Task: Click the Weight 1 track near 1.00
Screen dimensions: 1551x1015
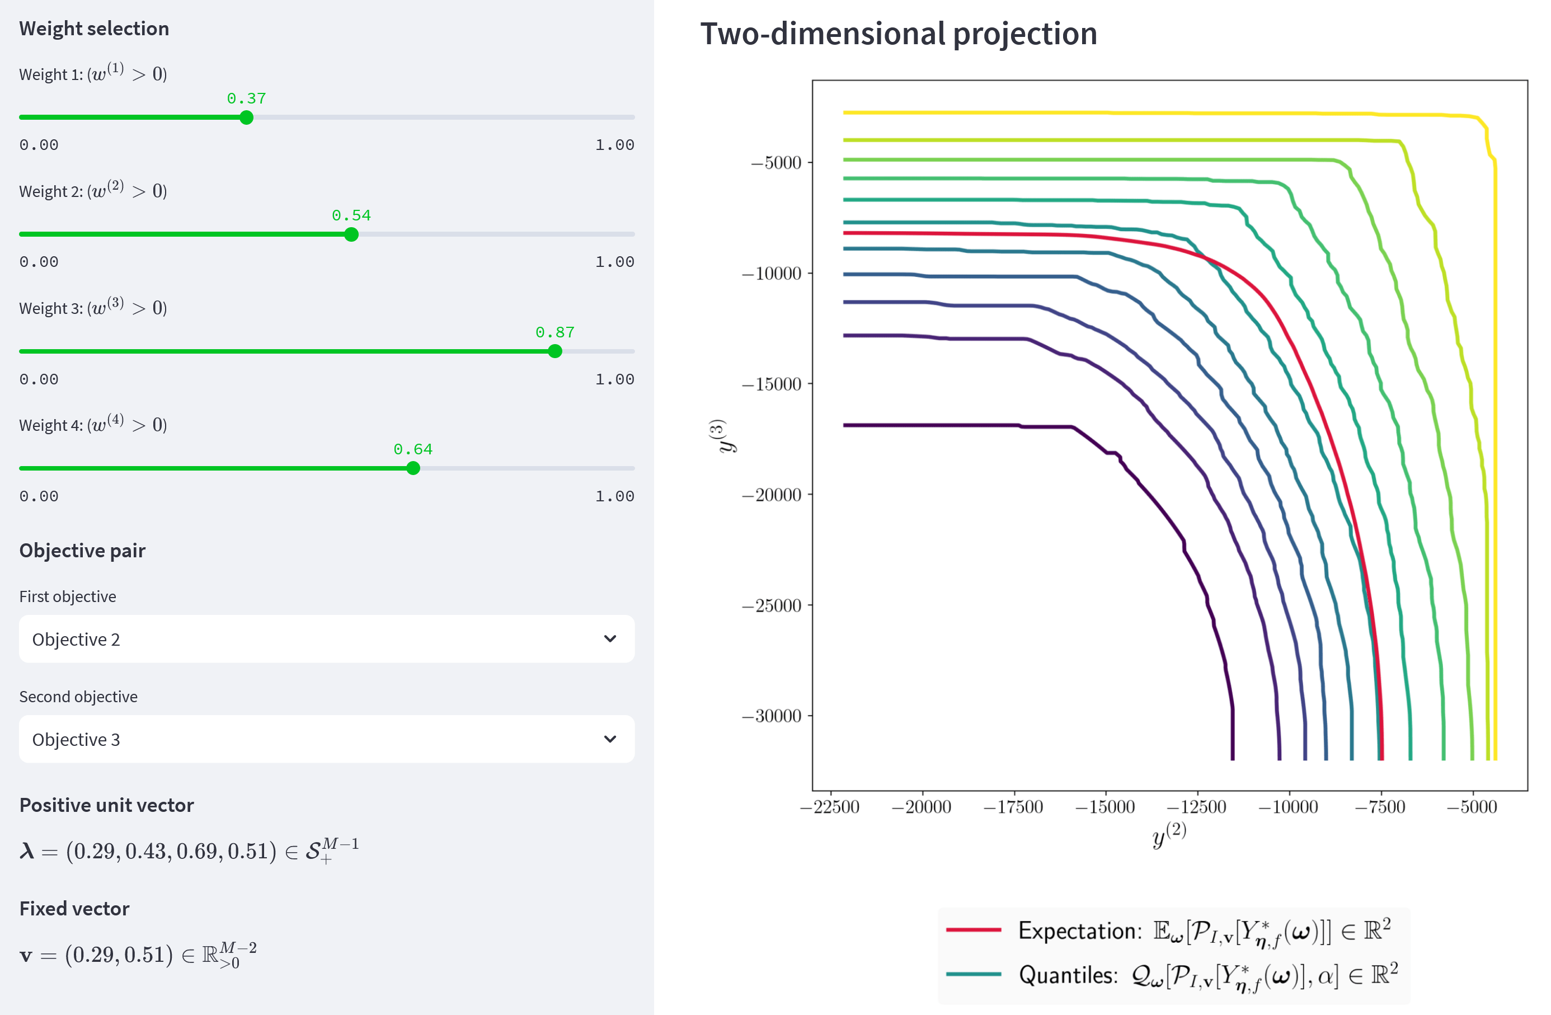Action: [629, 118]
